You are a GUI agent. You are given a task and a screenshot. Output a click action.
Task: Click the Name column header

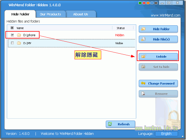coord(20,28)
